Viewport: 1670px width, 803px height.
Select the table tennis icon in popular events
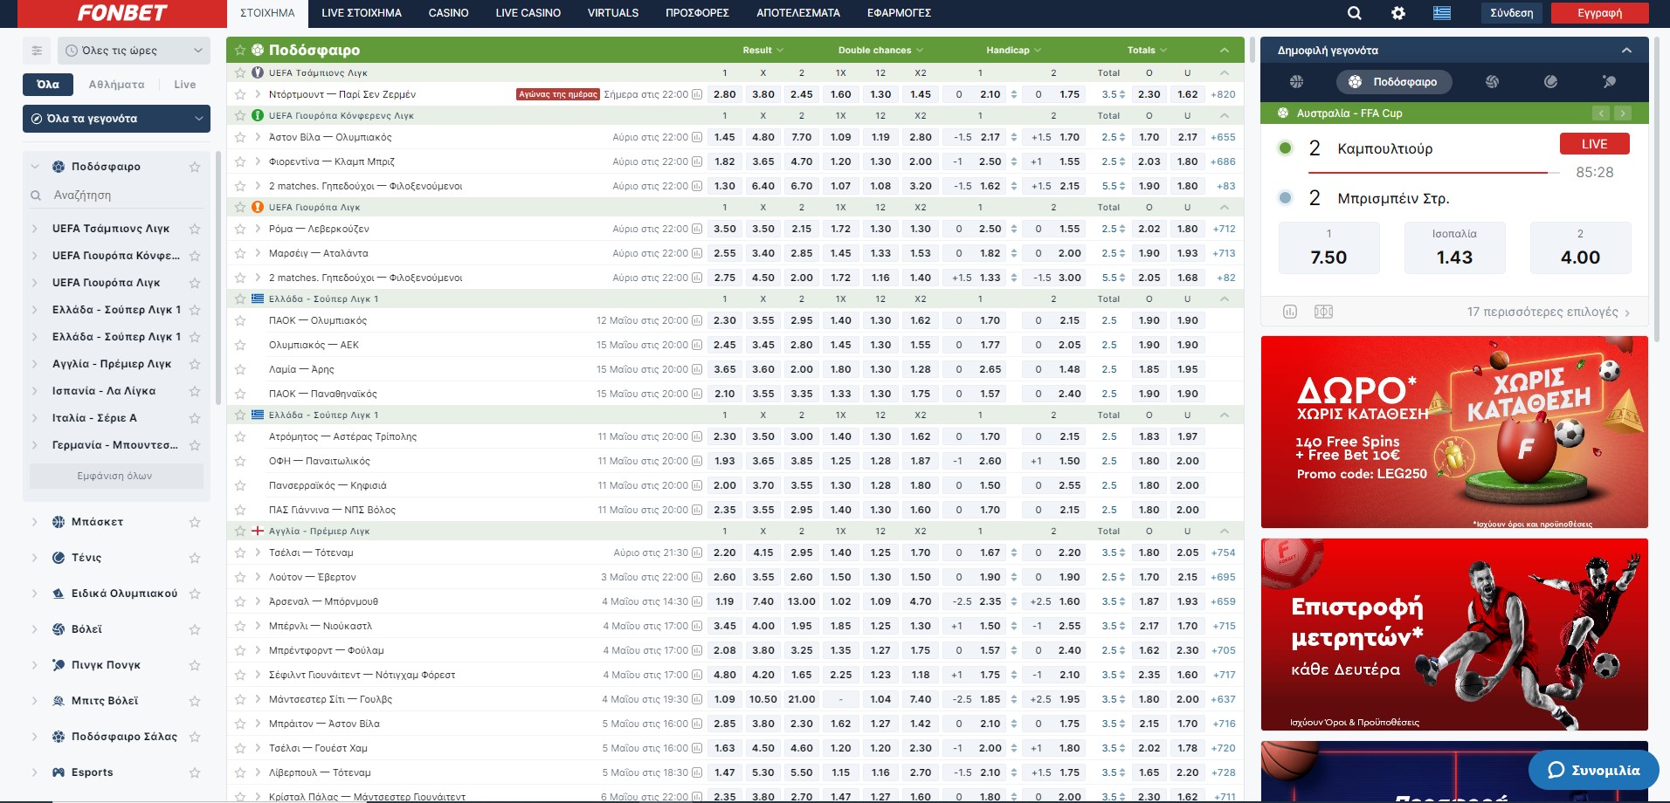[x=1609, y=82]
